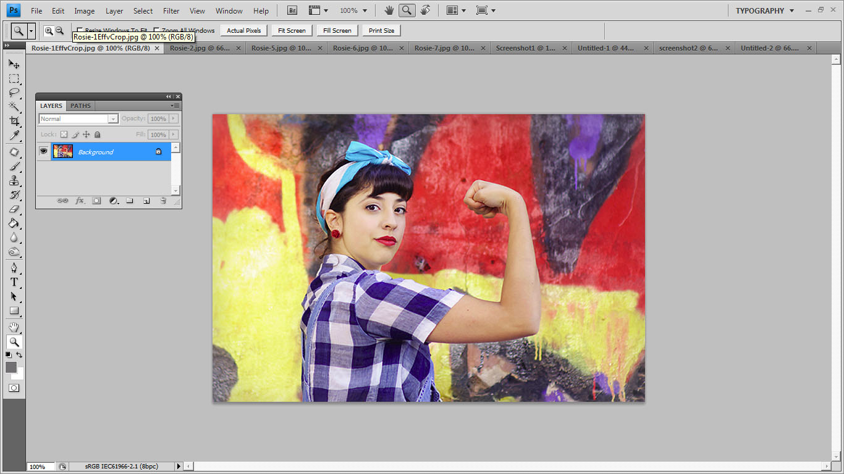Enable Resize Windows To Fit checkbox
Image resolution: width=844 pixels, height=474 pixels.
click(80, 30)
